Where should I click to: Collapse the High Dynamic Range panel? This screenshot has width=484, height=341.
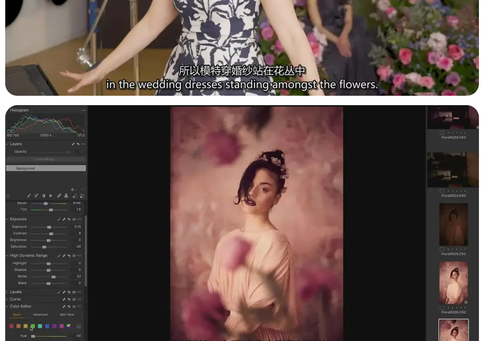click(x=7, y=256)
